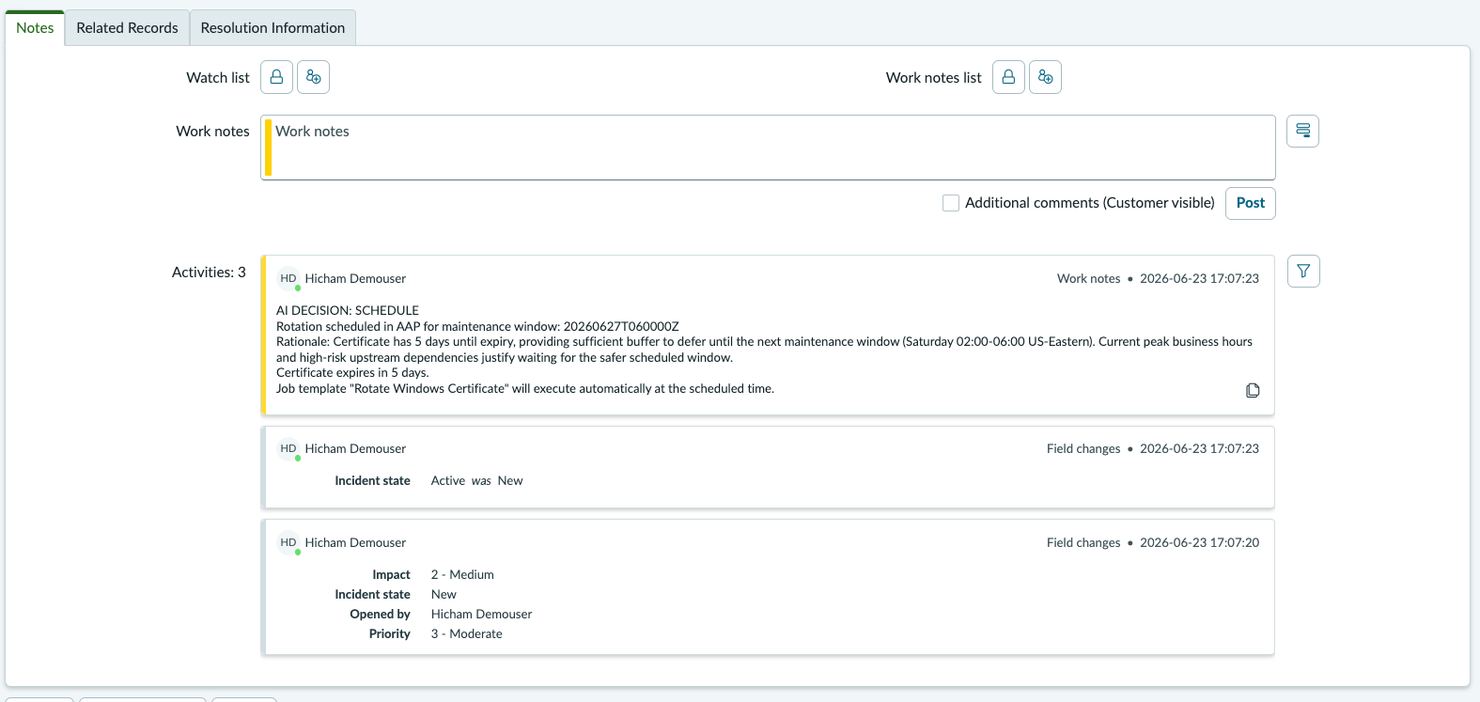Open the Related Records tab
Viewport: 1480px width, 702px height.
(127, 27)
